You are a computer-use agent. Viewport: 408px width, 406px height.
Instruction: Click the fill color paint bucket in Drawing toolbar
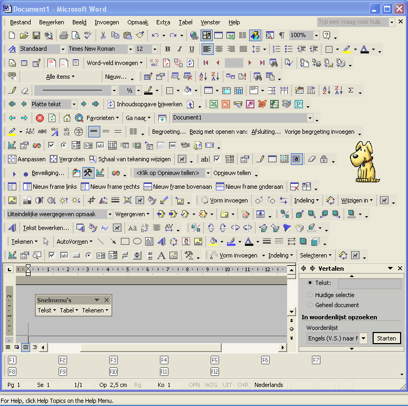(213, 242)
